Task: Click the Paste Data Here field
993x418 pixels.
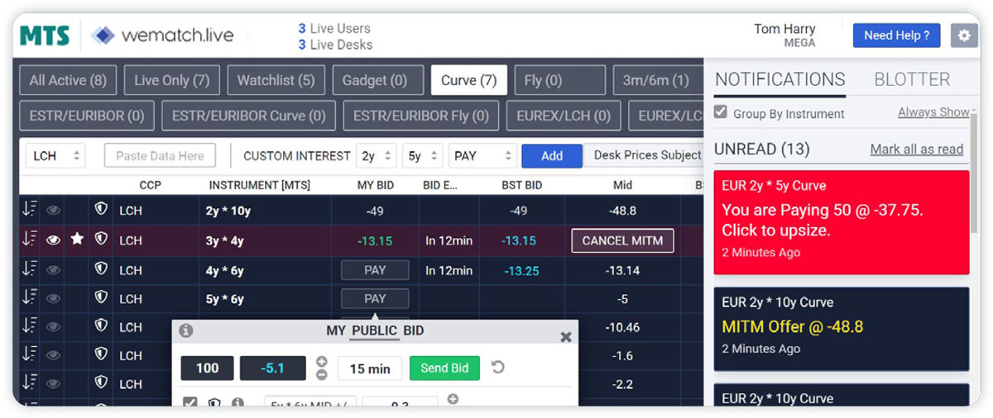Action: coord(160,155)
